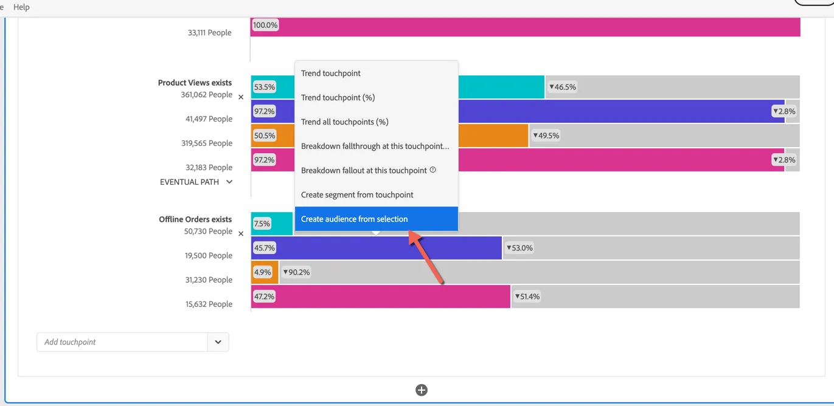Viewport: 834px width, 406px height.
Task: Click the teal 7.5% Offline Orders bar
Action: pos(272,224)
